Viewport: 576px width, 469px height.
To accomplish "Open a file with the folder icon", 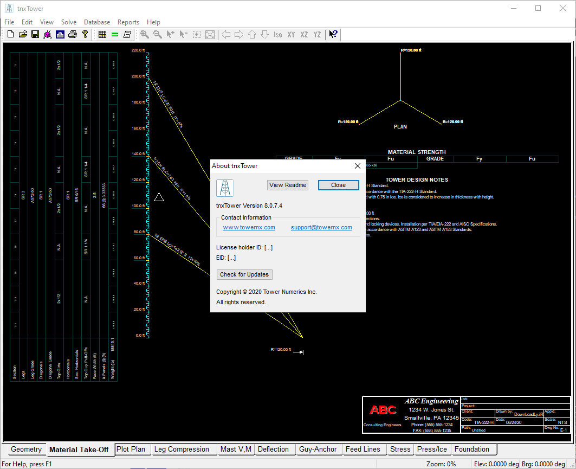I will (x=23, y=34).
